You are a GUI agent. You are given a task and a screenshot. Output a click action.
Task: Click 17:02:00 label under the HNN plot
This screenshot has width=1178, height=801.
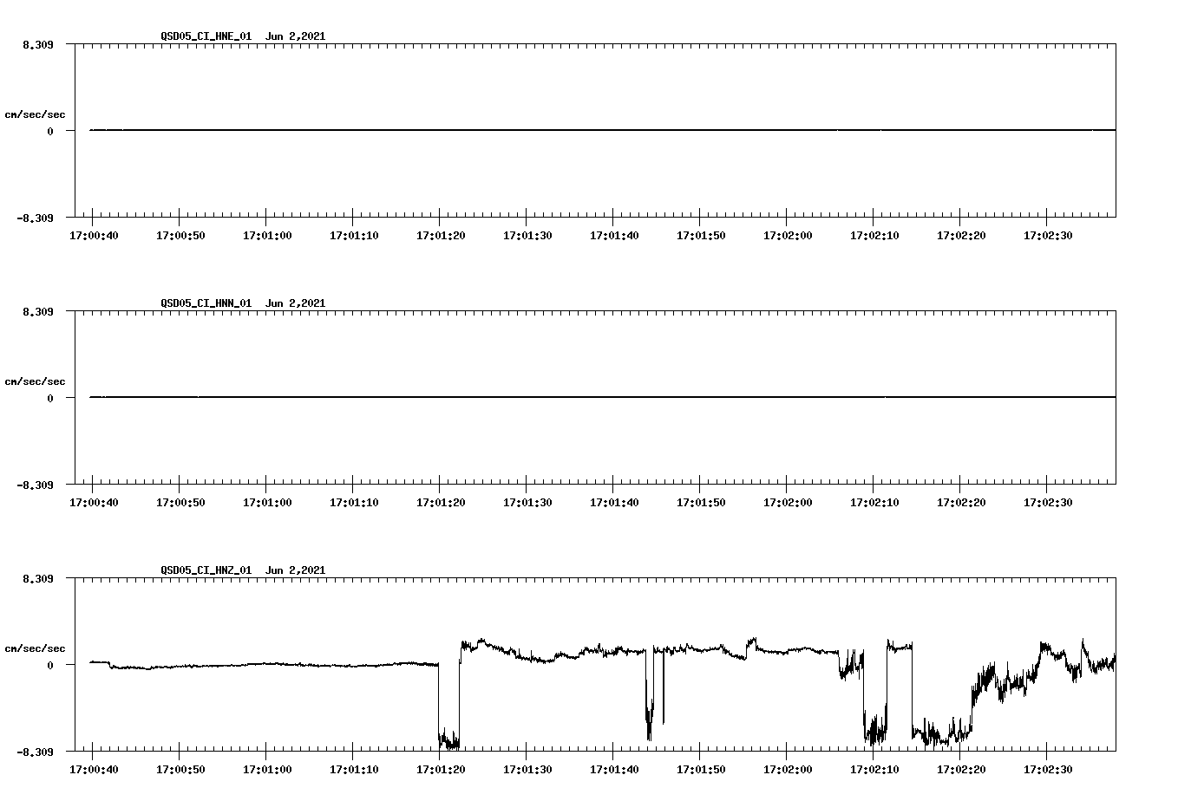click(x=788, y=503)
